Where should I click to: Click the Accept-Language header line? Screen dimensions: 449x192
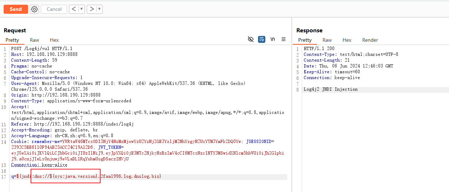[62, 136]
